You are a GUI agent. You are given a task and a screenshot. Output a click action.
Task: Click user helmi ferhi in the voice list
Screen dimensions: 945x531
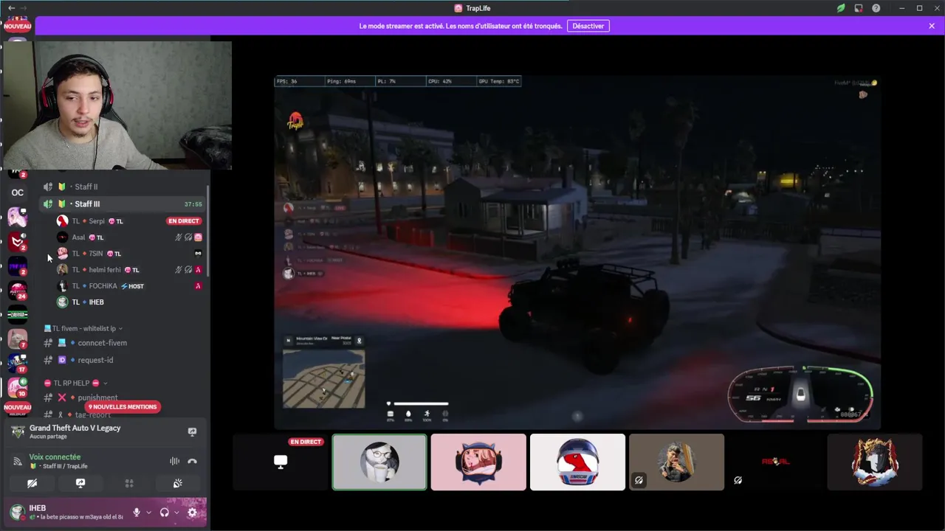104,270
